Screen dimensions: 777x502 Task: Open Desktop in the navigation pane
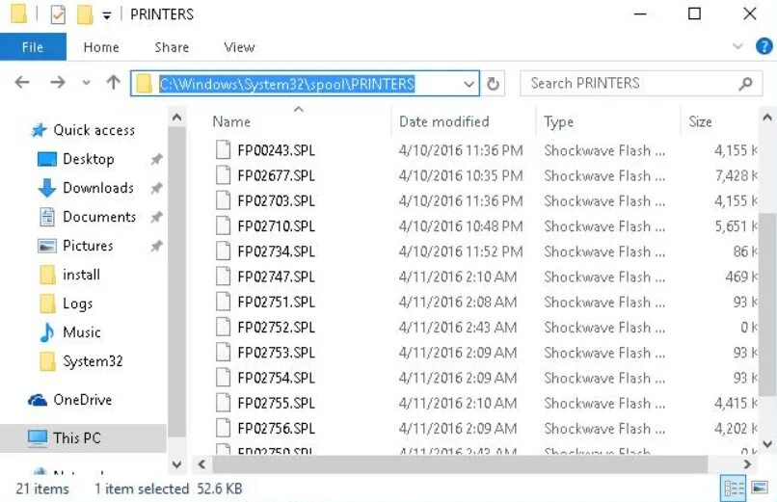pos(88,159)
